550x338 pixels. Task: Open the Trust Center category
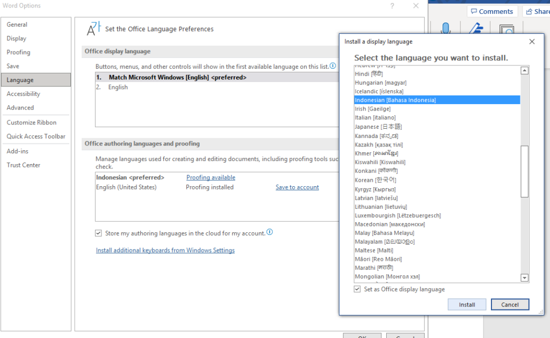point(36,165)
